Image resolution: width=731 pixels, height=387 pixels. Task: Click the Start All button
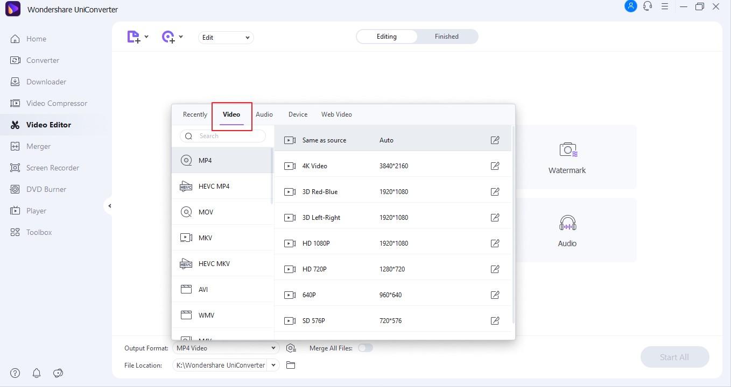674,357
